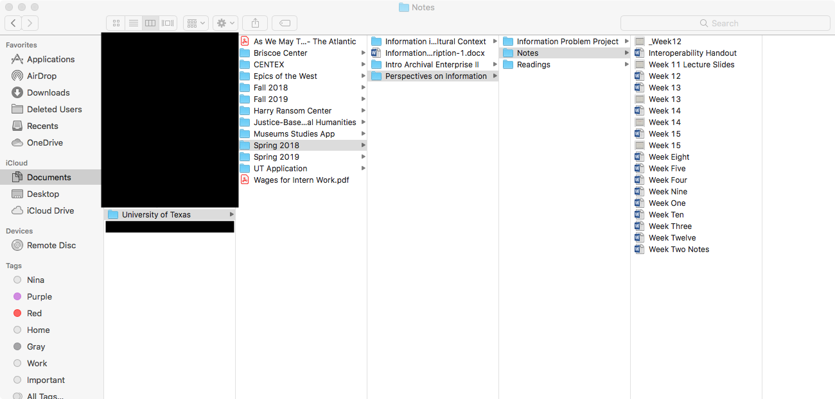Click the Edit Tags toolbar button

(x=285, y=23)
